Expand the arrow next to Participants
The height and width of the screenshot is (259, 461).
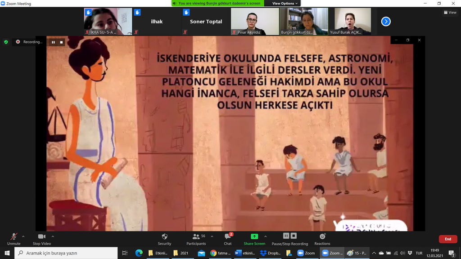212,237
